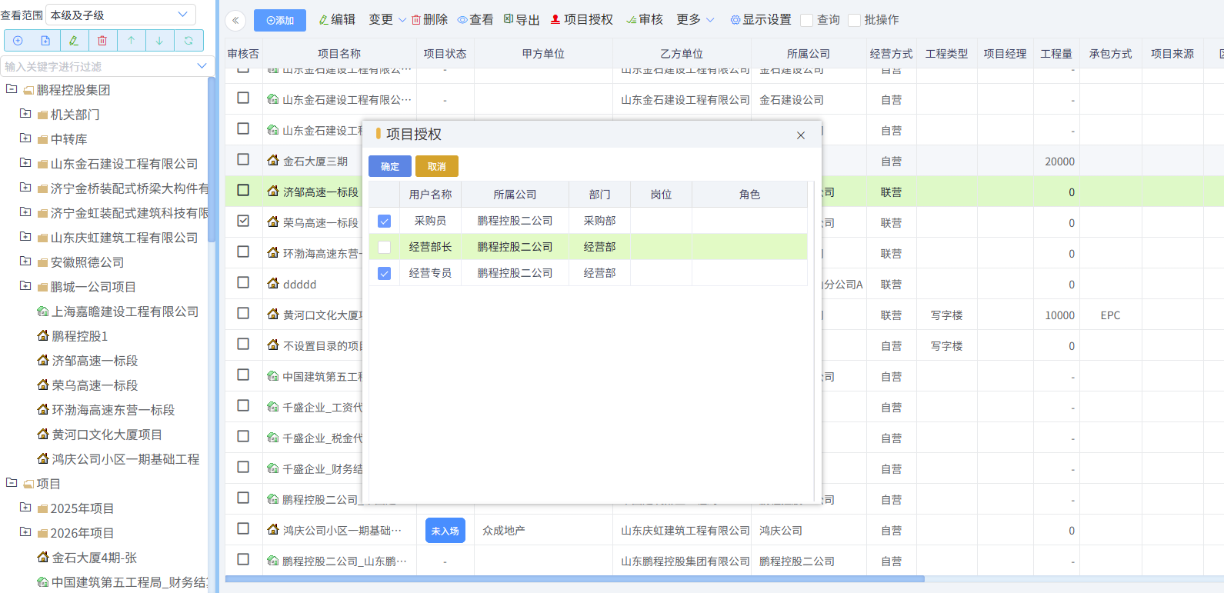
Task: Uncheck the 经营专员 user checkbox
Action: point(385,274)
